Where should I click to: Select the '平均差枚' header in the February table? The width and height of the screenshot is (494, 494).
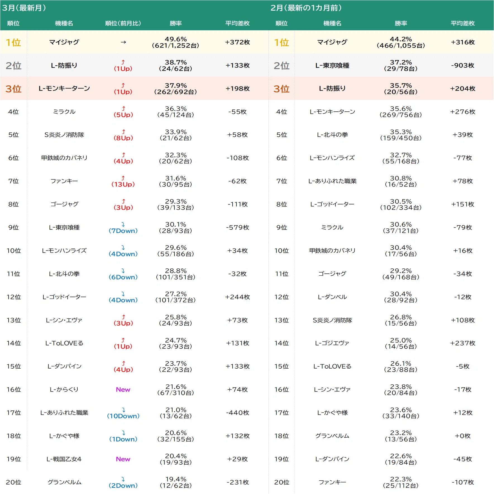(463, 23)
